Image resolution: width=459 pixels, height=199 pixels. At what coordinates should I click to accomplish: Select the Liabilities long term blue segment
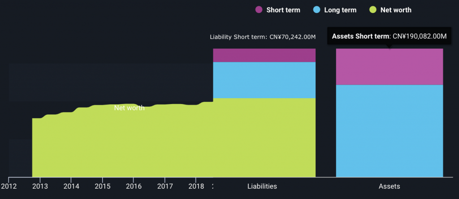(264, 80)
